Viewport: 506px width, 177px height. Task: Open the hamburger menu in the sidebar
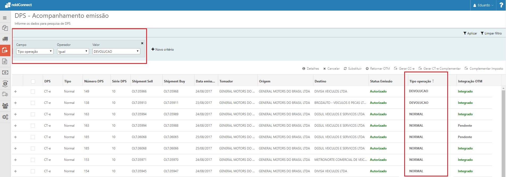pyautogui.click(x=5, y=18)
